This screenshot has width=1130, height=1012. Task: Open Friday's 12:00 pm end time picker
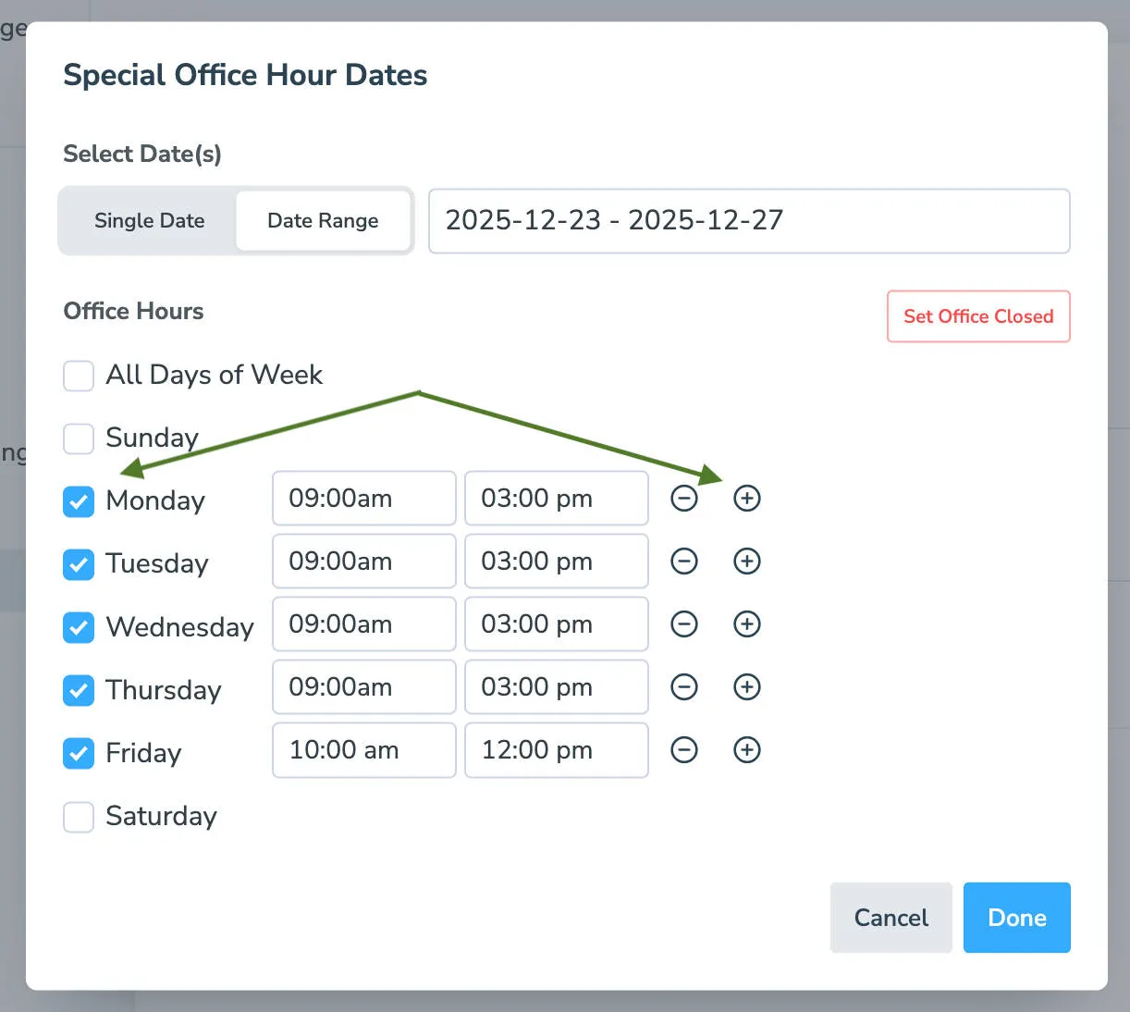(556, 749)
